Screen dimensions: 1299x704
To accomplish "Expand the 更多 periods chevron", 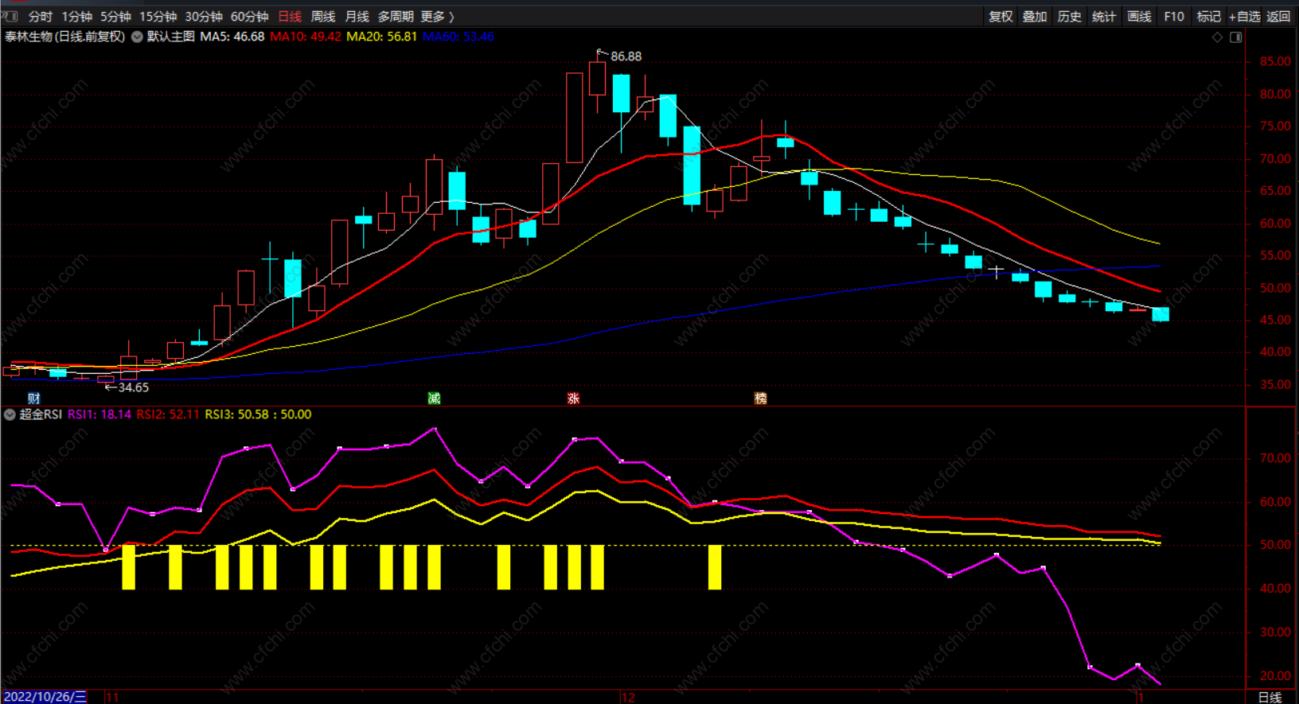I will 451,17.
